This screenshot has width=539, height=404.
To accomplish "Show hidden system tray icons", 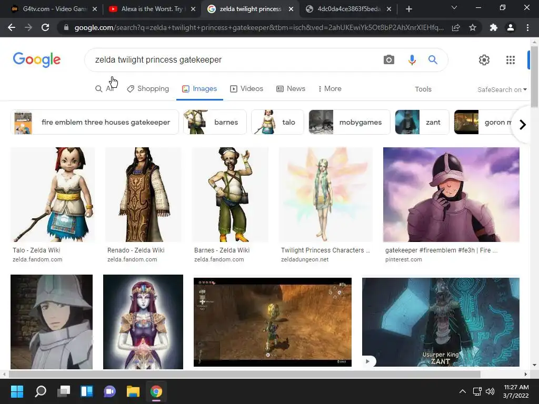I will point(463,391).
